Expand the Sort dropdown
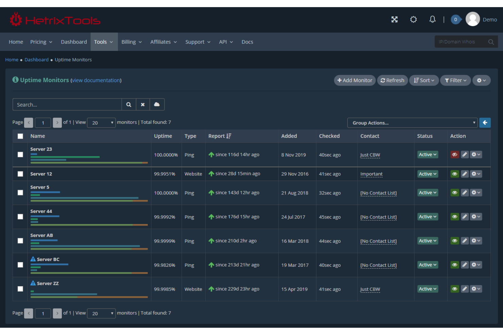 pos(424,80)
